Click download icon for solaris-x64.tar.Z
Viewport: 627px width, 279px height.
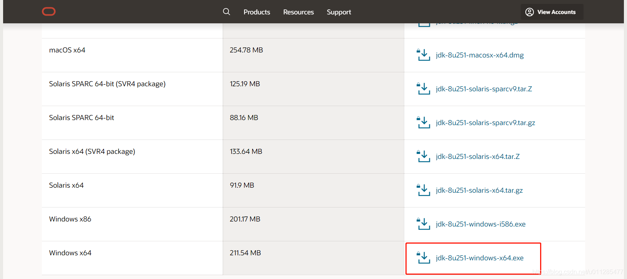point(423,156)
